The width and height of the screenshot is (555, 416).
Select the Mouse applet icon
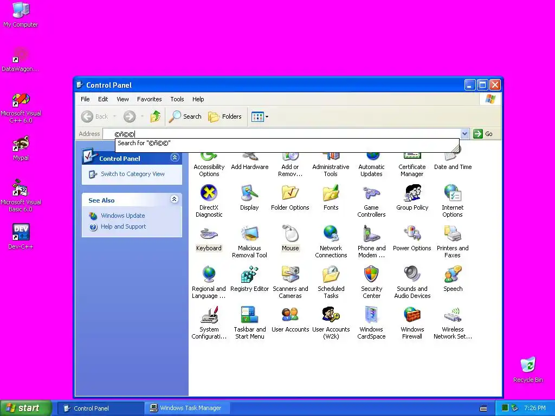click(291, 238)
